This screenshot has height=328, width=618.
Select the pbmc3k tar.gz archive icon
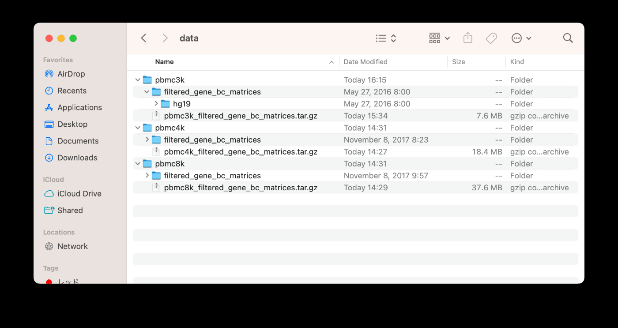[x=156, y=116]
